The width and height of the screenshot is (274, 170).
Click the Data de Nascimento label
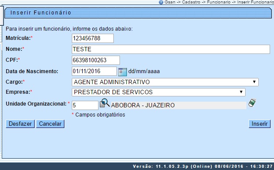pos(32,71)
